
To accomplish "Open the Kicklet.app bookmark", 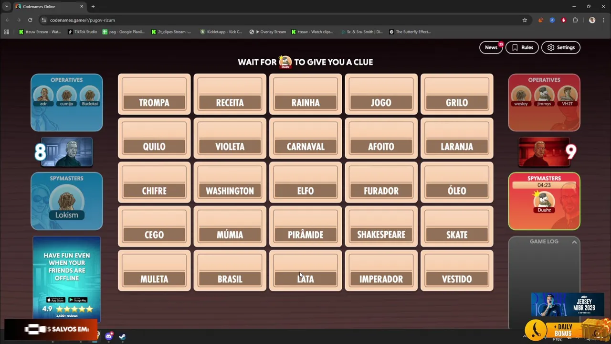I will click(x=221, y=32).
